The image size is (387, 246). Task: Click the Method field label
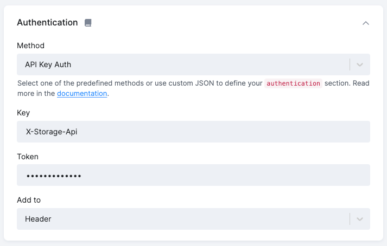click(31, 46)
